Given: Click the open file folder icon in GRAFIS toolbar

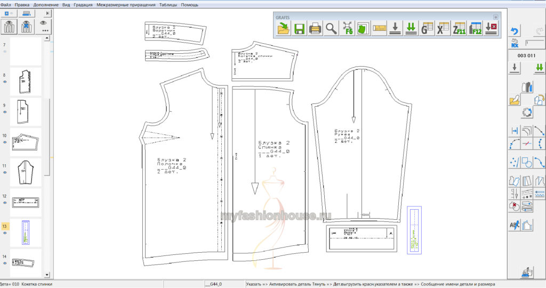Looking at the screenshot, I should click(x=284, y=29).
